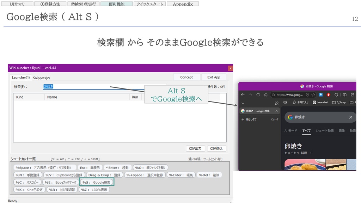361x203 pixels.
Task: Click the %Del 削除 shortcut chip
Action: click(x=209, y=175)
